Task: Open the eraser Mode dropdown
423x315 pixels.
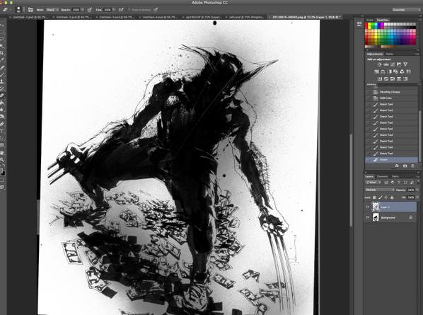Action: 52,10
